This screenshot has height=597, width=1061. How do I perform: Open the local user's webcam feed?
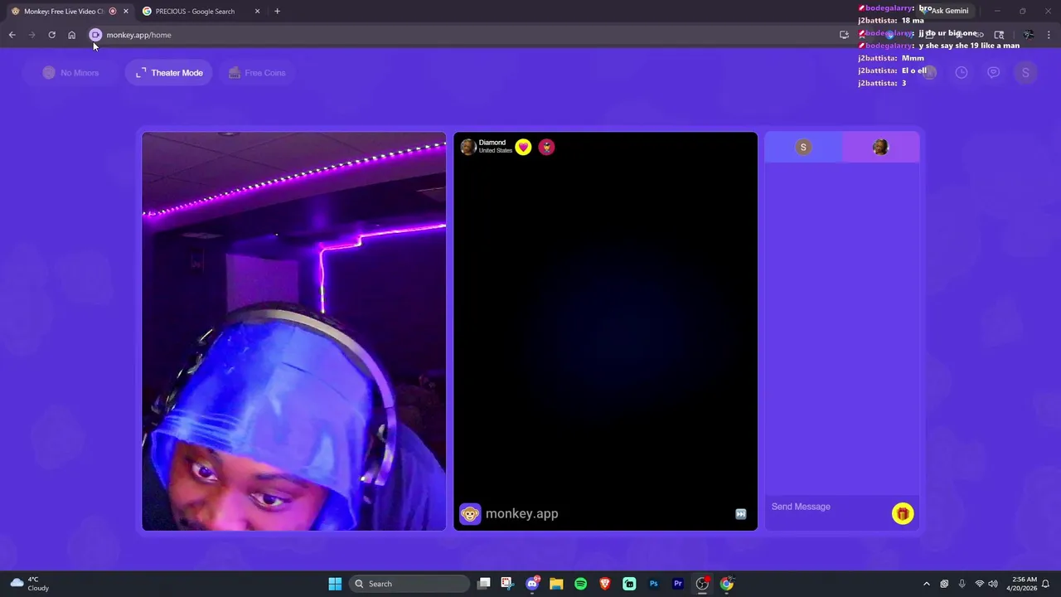point(293,332)
